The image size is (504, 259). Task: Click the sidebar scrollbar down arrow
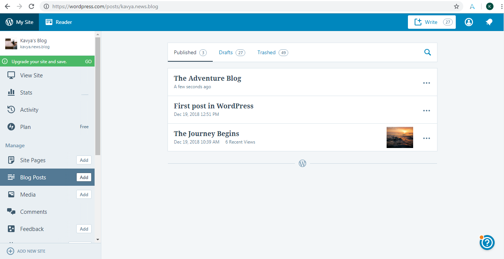(x=98, y=239)
